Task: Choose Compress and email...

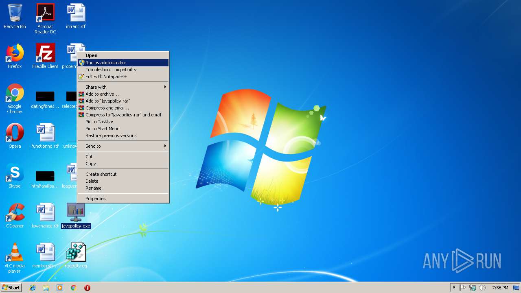Action: (x=123, y=108)
